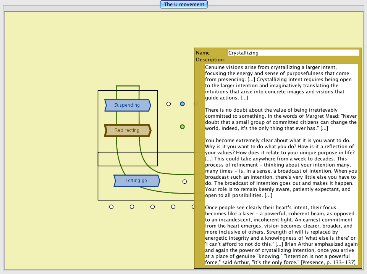Click the leftmost circle in the bottom row

[111, 207]
